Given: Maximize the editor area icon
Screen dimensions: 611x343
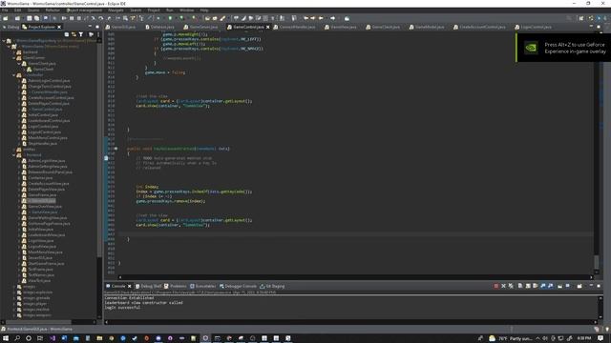Looking at the screenshot, I should click(599, 27).
